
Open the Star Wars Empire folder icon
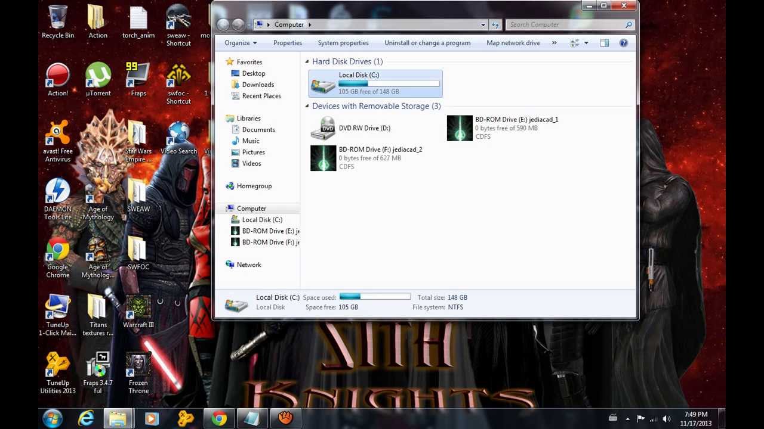(x=138, y=142)
